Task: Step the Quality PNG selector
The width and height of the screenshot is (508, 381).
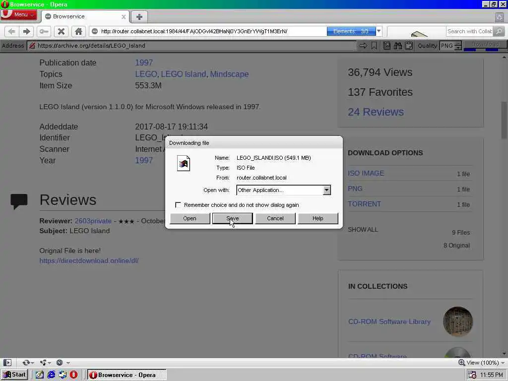Action: tap(458, 46)
